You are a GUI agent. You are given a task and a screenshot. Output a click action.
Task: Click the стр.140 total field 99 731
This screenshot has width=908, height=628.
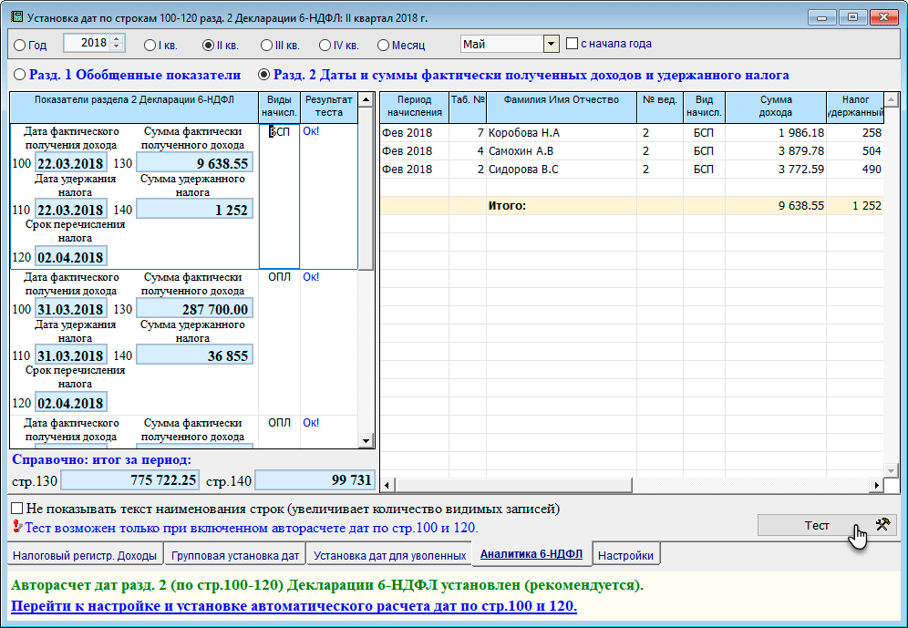315,479
